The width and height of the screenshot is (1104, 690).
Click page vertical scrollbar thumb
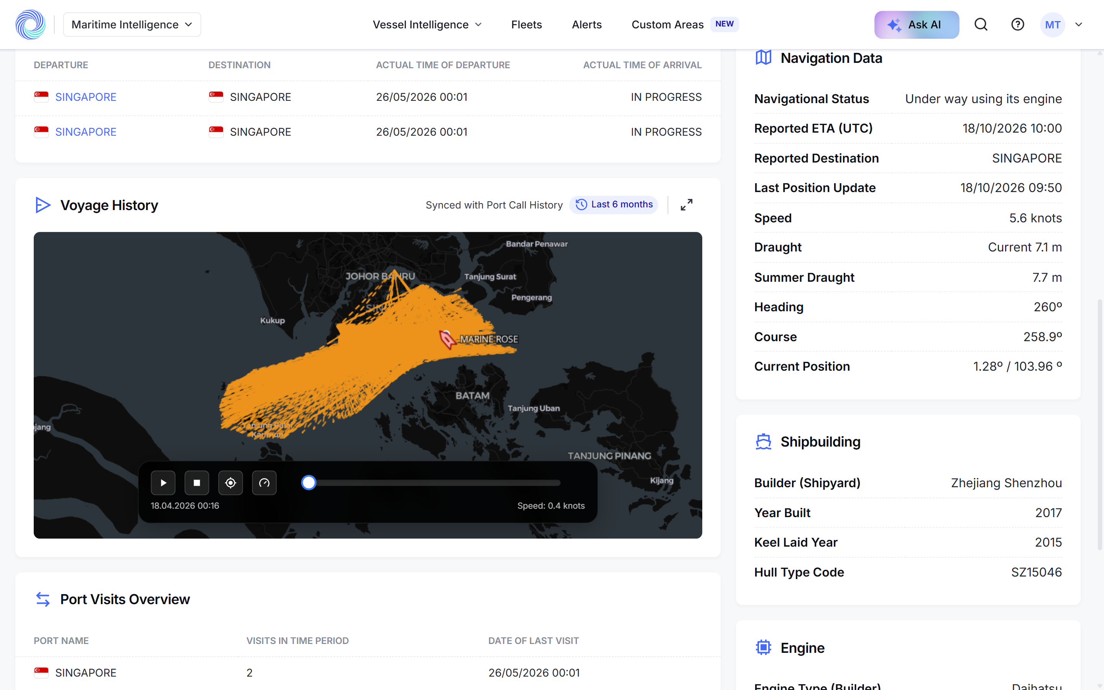pos(1100,424)
